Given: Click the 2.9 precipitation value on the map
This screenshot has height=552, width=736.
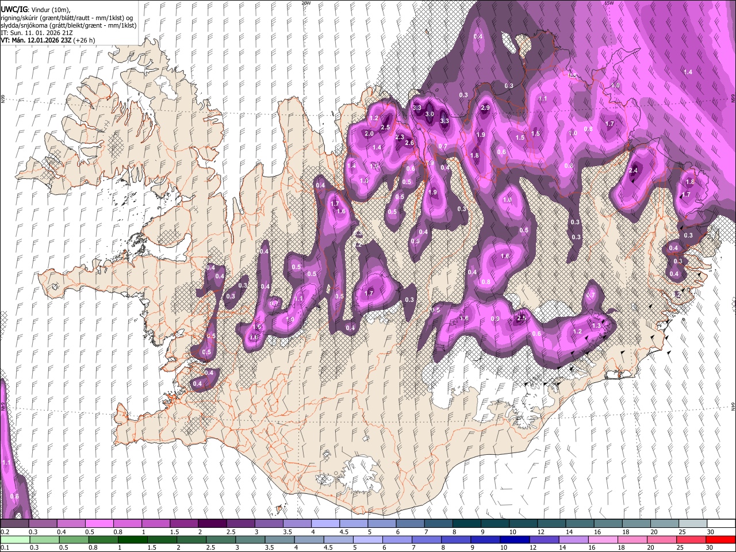Looking at the screenshot, I should [x=485, y=108].
